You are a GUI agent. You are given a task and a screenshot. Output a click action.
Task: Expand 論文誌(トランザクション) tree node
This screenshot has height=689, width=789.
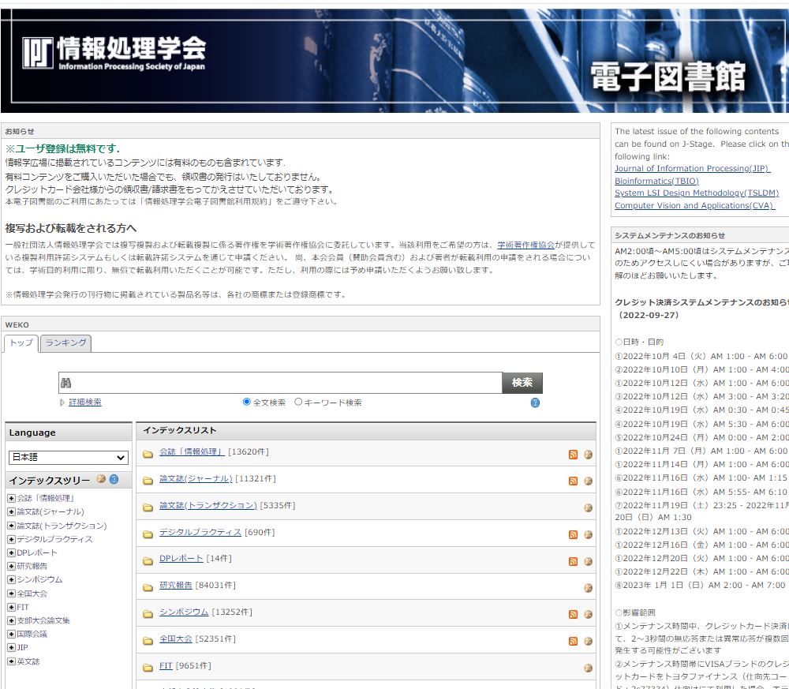pos(11,526)
